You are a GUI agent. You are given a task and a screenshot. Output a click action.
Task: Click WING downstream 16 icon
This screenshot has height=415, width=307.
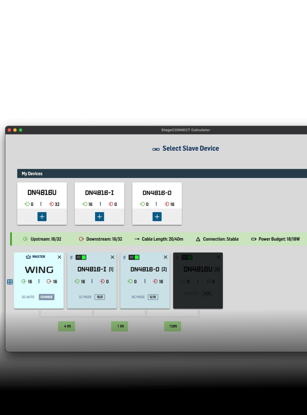pos(49,281)
